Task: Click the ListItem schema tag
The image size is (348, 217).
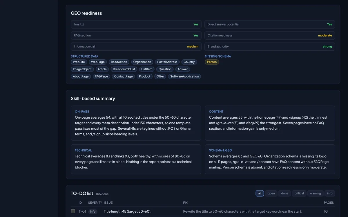Action: pos(147,69)
